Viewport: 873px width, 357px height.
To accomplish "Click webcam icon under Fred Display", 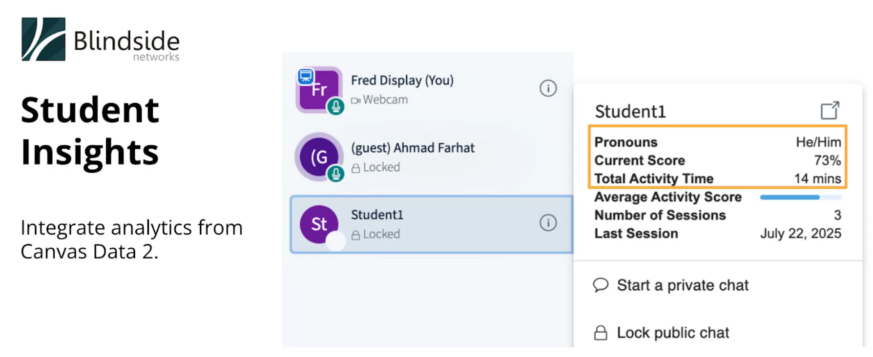I will (x=355, y=100).
